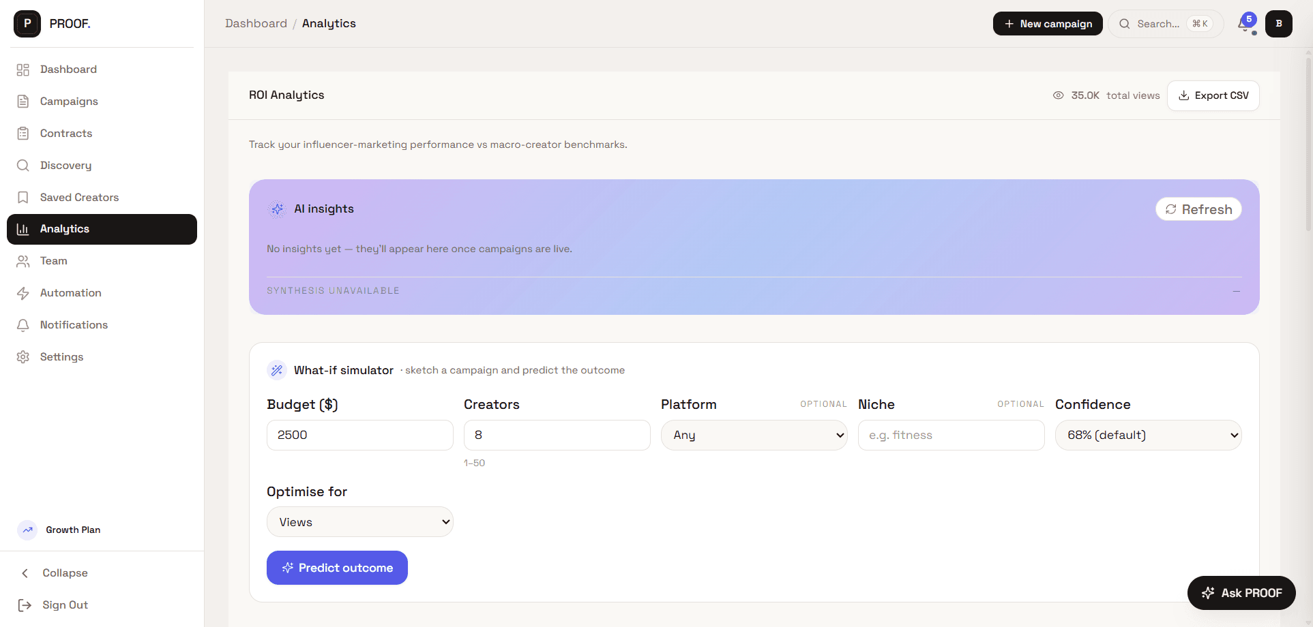Click the PROOF logo icon
Viewport: 1313px width, 627px height.
(27, 24)
